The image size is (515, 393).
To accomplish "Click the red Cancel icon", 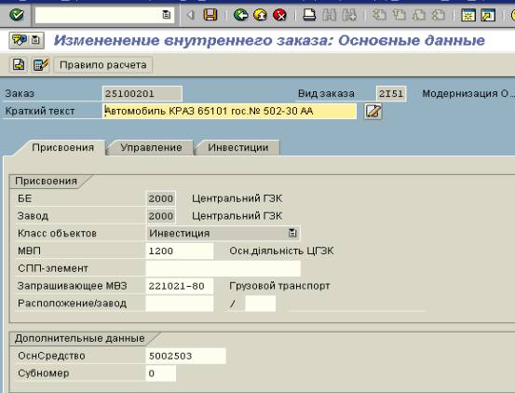I will click(x=279, y=15).
